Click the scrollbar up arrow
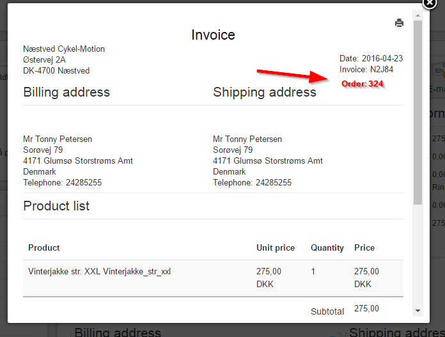The height and width of the screenshot is (337, 445). pyautogui.click(x=418, y=15)
